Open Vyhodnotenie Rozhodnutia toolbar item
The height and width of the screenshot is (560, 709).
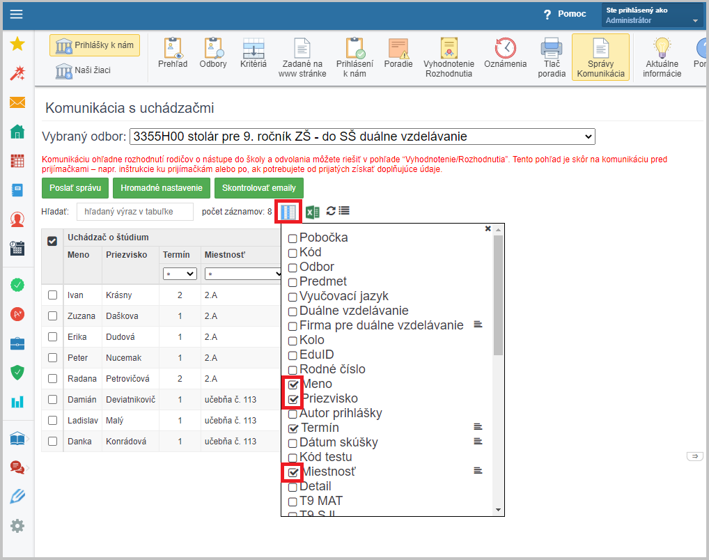pyautogui.click(x=449, y=58)
